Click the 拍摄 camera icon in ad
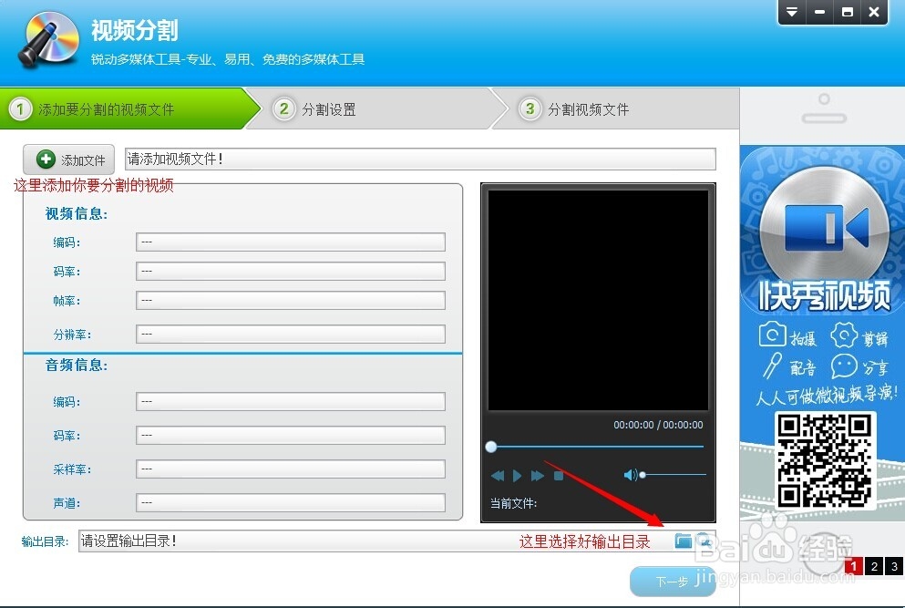The width and height of the screenshot is (905, 608). (772, 335)
